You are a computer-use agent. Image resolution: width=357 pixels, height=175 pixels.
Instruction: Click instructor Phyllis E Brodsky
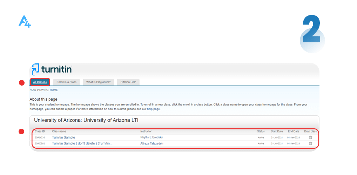pos(151,137)
